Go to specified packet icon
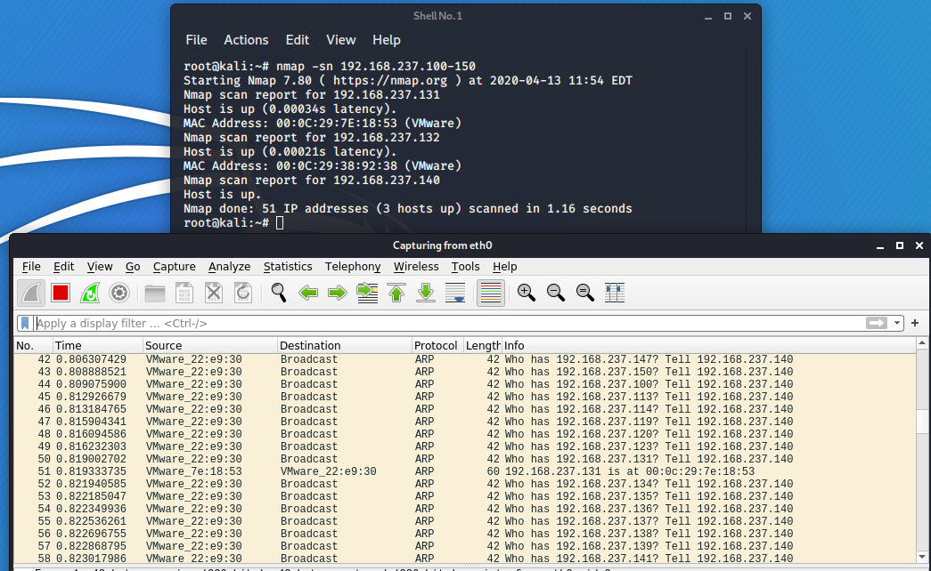 (x=367, y=293)
